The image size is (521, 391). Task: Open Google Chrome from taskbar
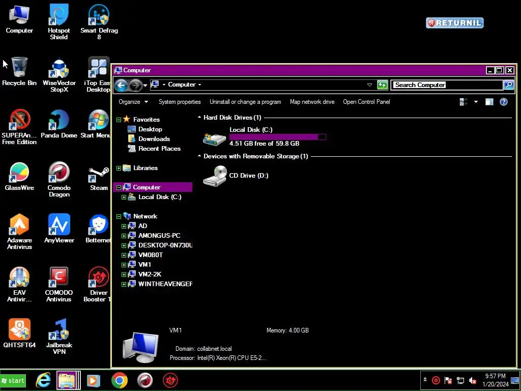pyautogui.click(x=119, y=380)
